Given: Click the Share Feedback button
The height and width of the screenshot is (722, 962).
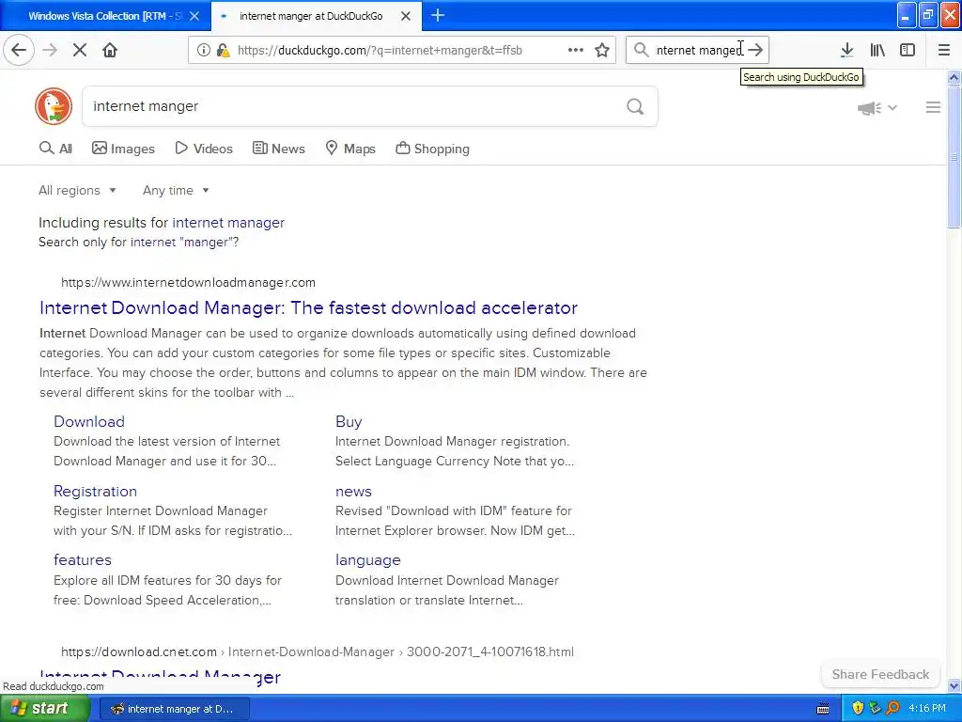Looking at the screenshot, I should tap(880, 674).
